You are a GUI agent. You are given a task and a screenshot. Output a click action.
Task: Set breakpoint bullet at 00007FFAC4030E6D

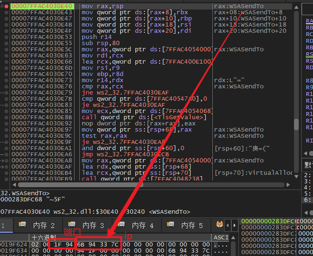tap(6, 68)
